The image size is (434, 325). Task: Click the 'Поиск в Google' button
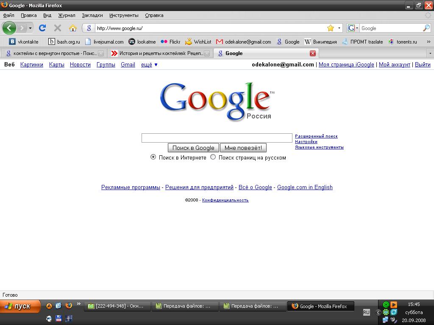pos(193,148)
